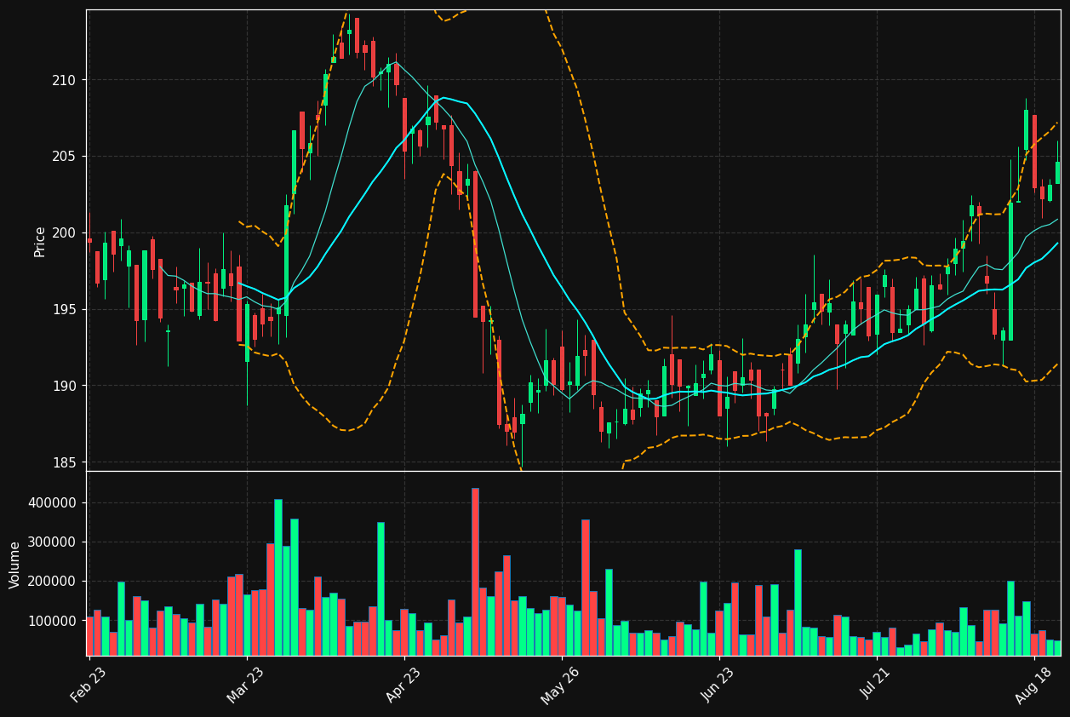This screenshot has width=1070, height=717.
Task: Click the Apr 23 date label
Action: click(403, 685)
